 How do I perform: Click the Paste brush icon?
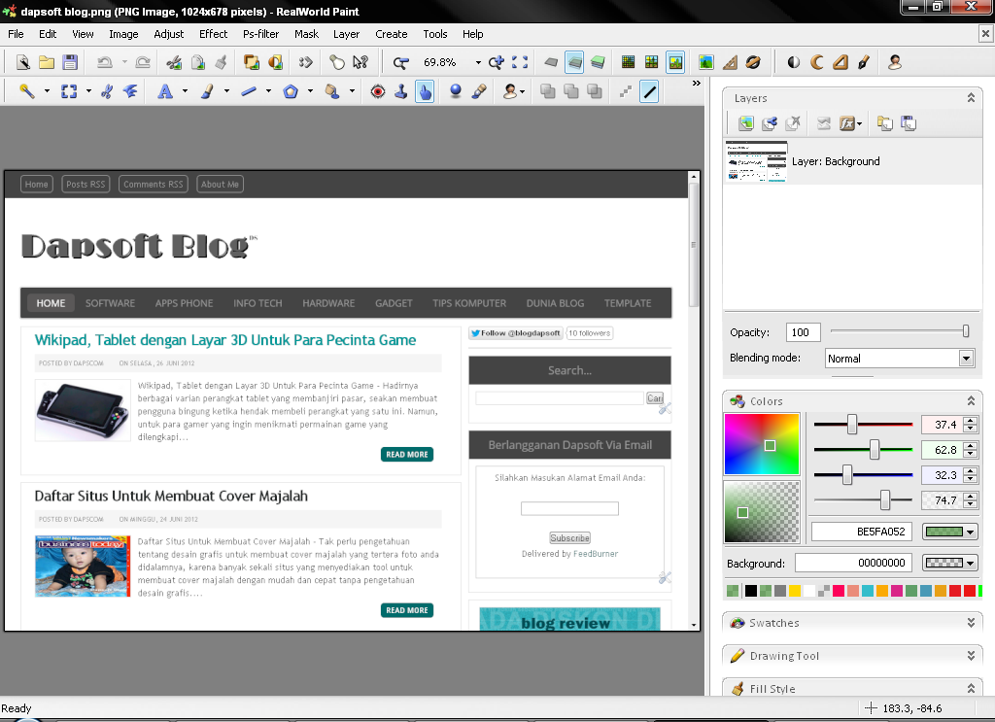[x=221, y=62]
